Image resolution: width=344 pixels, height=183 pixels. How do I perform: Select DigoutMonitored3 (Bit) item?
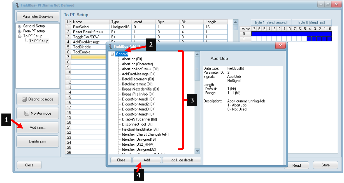tap(138, 109)
